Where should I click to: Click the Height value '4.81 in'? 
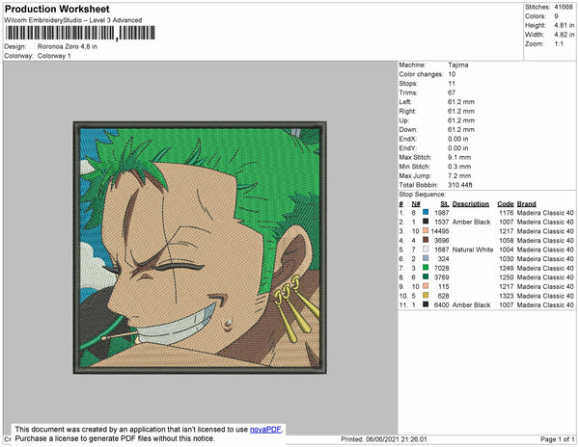pos(565,25)
